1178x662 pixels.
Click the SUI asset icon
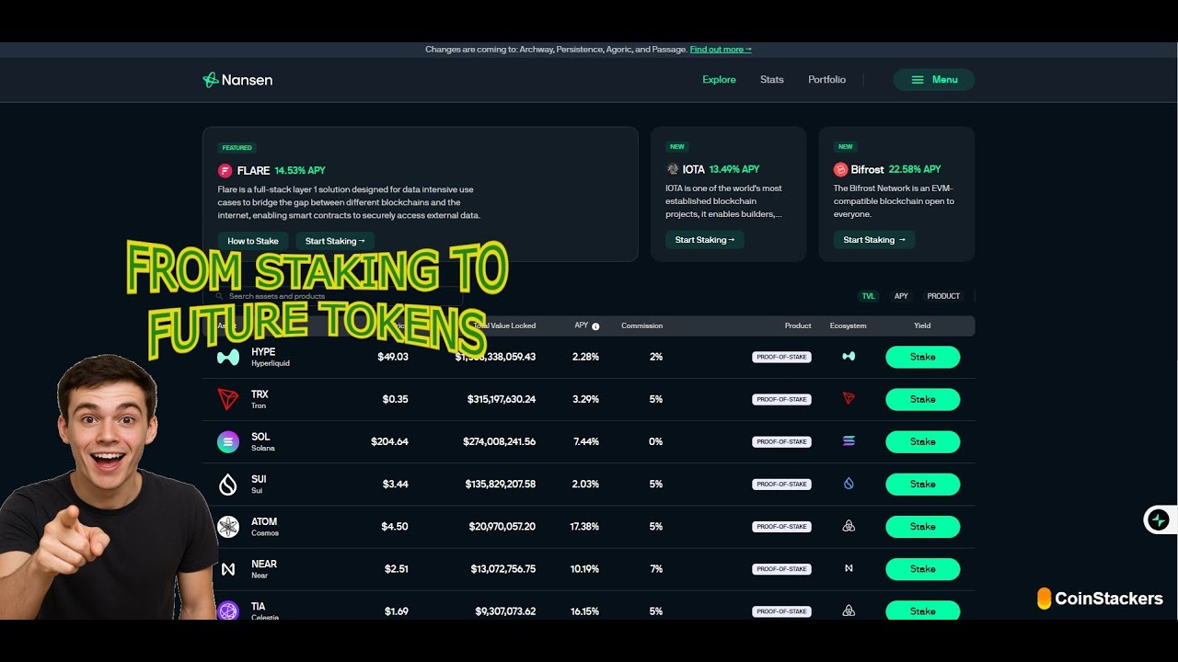point(228,485)
